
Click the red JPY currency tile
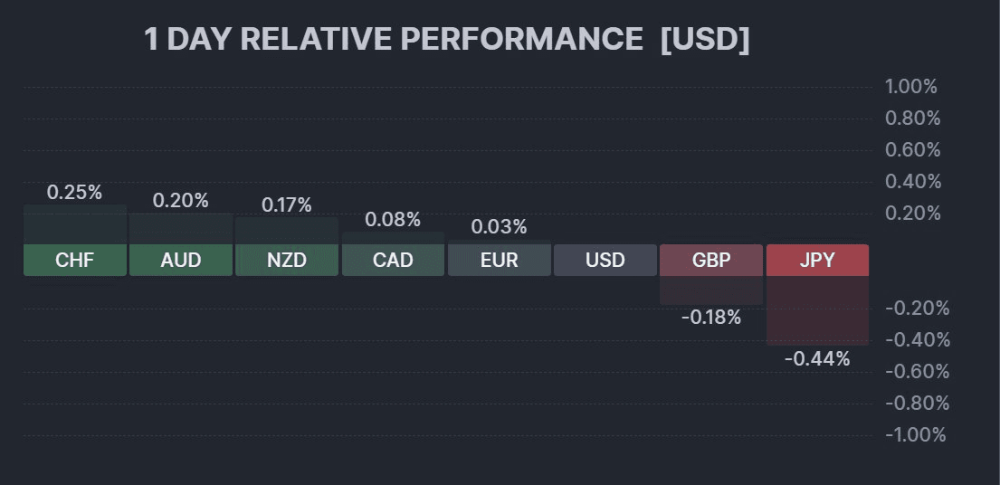coord(817,261)
